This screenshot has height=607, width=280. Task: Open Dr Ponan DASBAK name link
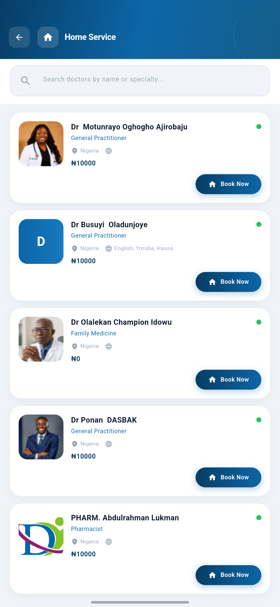point(104,420)
